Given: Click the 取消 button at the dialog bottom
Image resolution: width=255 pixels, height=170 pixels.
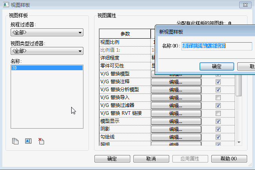Looking at the screenshot, I should [151, 159].
